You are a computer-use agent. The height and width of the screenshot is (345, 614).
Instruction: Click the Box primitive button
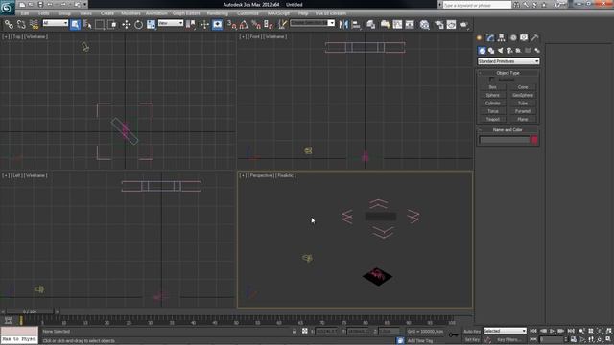pos(493,87)
